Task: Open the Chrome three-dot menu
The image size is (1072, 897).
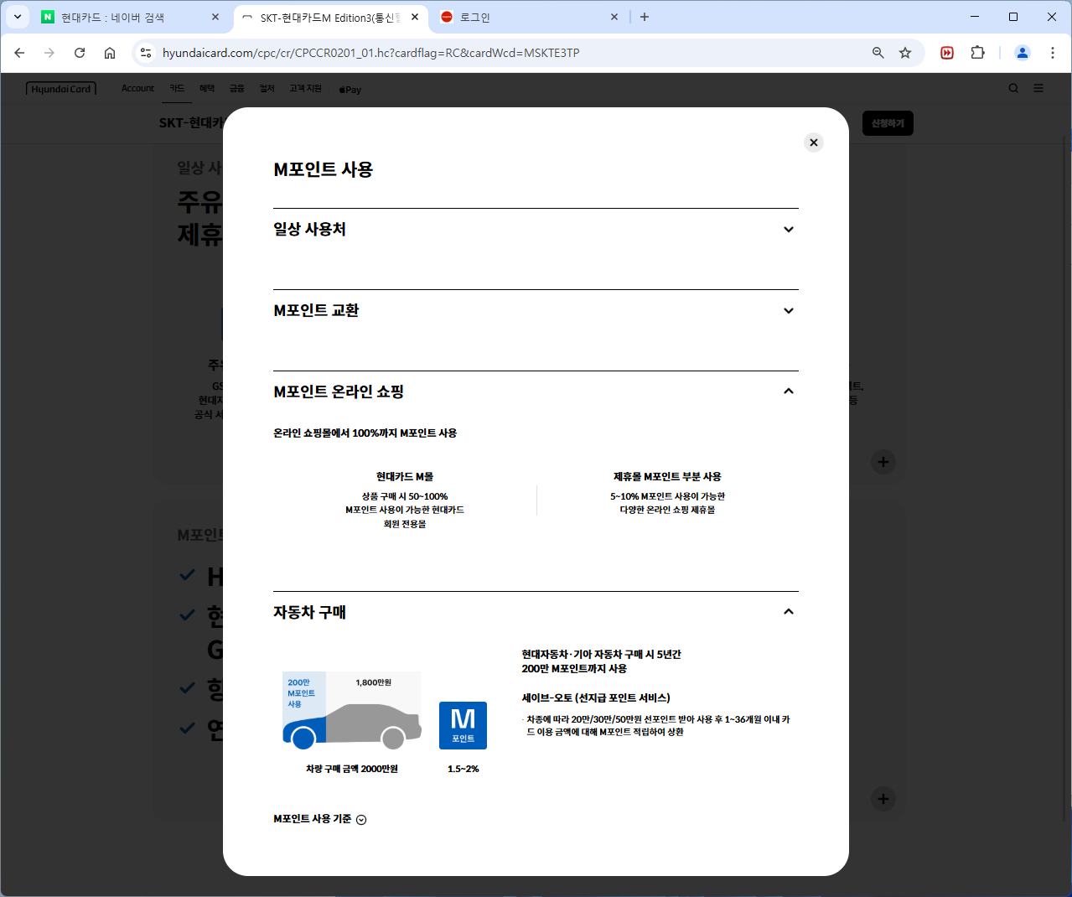Action: click(x=1053, y=53)
